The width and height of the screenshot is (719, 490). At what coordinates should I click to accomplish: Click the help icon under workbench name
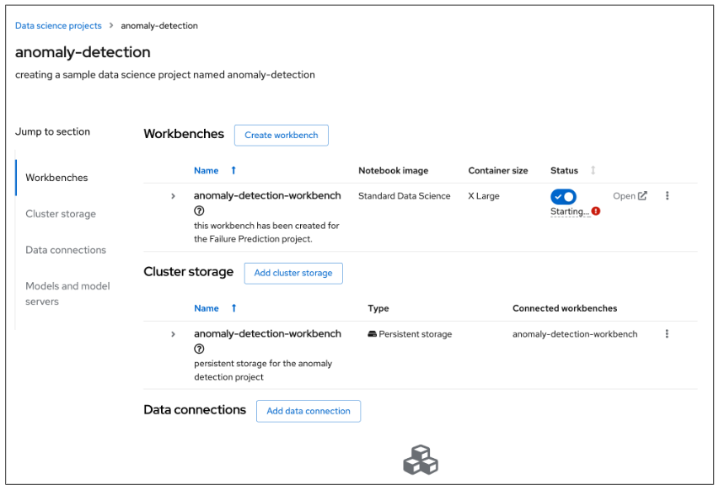point(199,211)
